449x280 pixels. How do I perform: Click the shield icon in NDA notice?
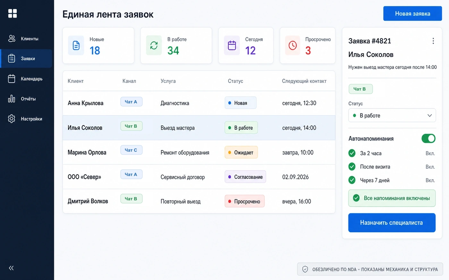tap(305, 269)
